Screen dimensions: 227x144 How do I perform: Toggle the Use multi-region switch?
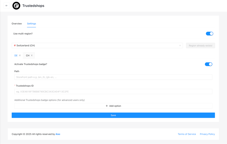(209, 34)
